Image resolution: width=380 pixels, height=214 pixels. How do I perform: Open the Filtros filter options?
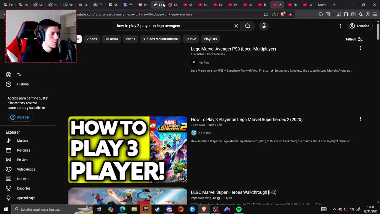click(354, 39)
